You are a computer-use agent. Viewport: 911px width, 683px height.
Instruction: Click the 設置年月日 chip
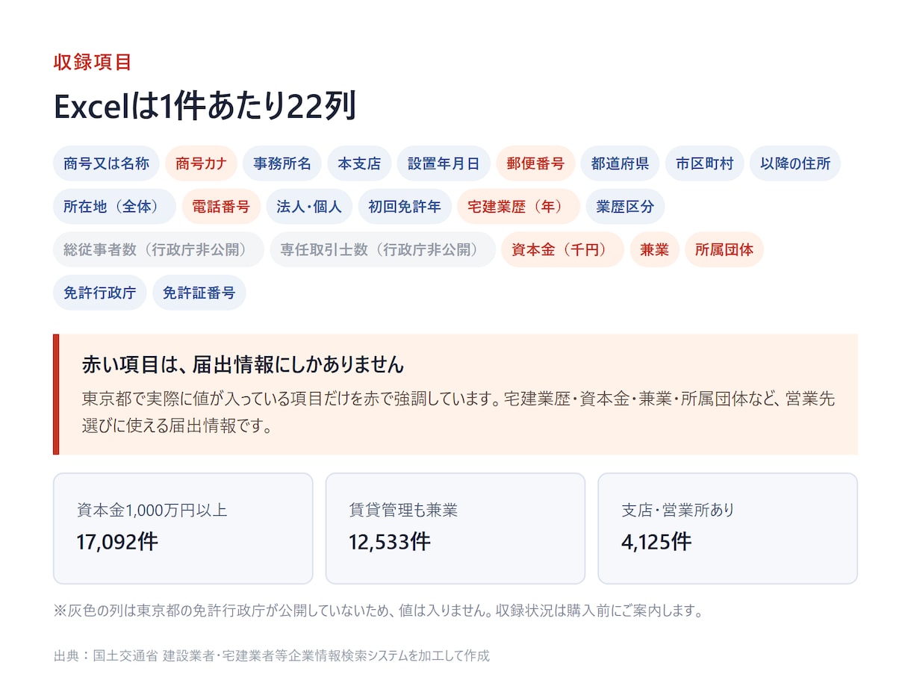tap(444, 163)
